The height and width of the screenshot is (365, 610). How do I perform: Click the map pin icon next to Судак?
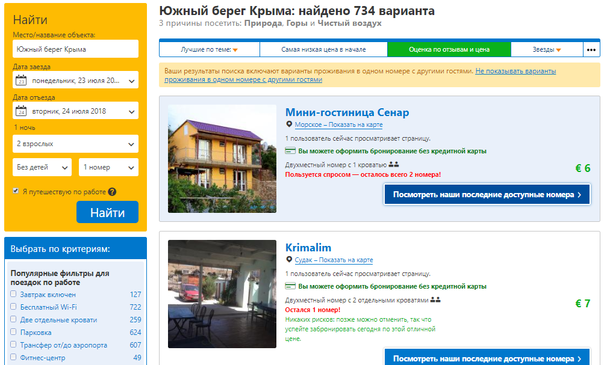click(290, 260)
